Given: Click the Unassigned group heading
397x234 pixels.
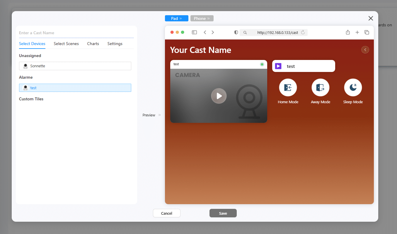Looking at the screenshot, I should click(30, 56).
